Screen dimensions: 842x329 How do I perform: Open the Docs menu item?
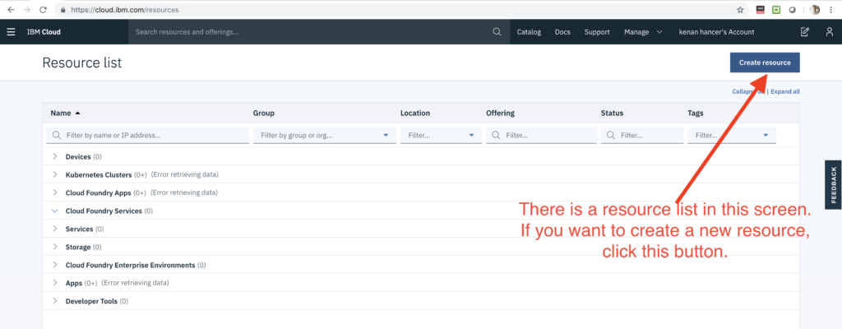tap(562, 32)
